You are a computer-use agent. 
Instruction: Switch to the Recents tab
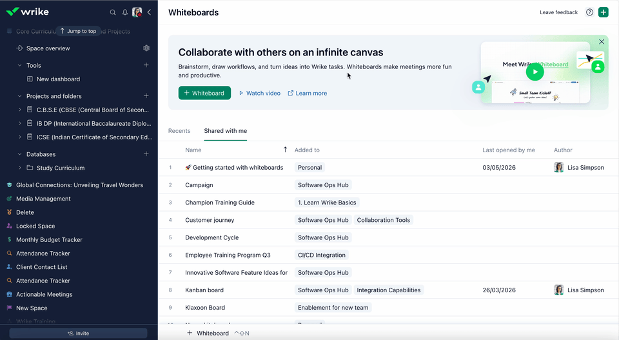[x=179, y=131]
